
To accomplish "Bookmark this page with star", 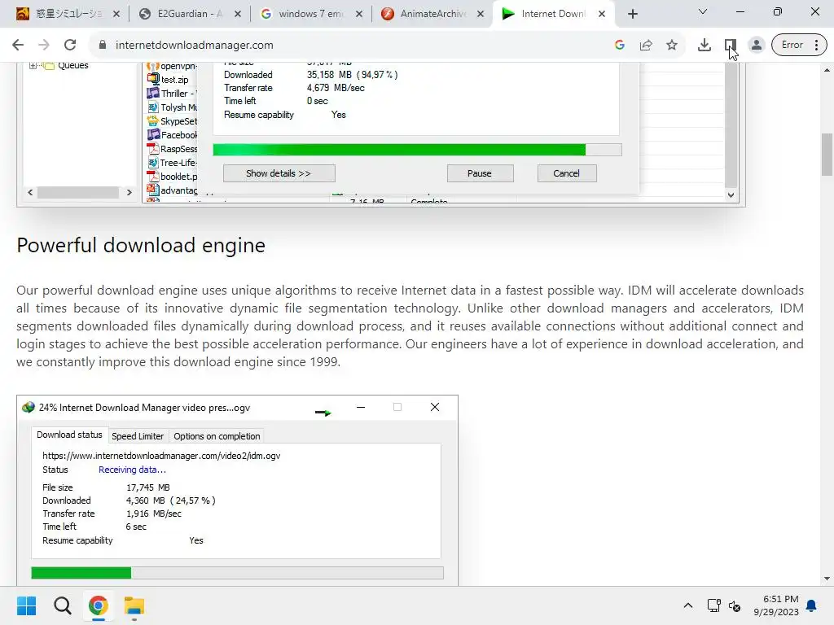I will click(x=672, y=46).
